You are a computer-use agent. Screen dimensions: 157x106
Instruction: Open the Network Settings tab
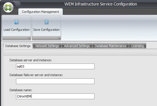click(47, 46)
